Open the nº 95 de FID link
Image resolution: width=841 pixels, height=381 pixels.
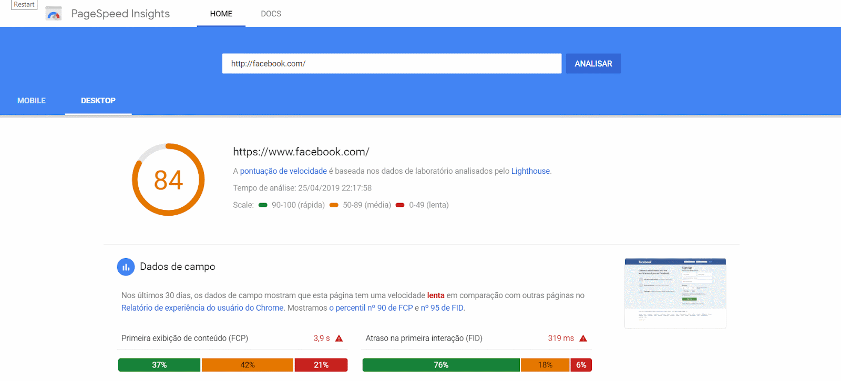click(442, 308)
